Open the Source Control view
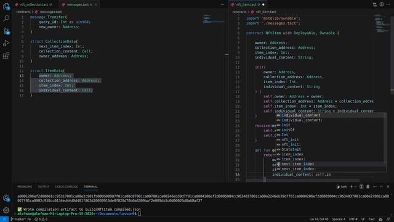This screenshot has width=394, height=222. [6, 31]
